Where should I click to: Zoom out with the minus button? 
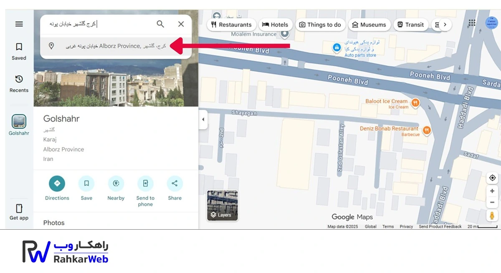pos(493,202)
